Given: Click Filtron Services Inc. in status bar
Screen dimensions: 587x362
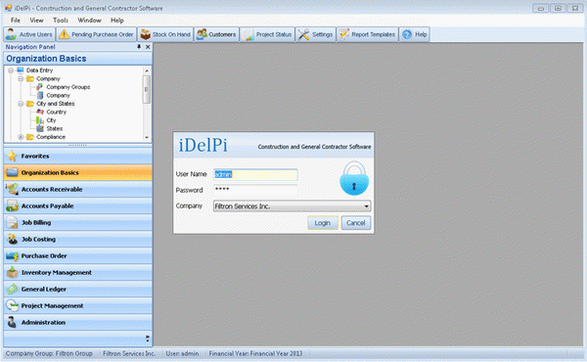Looking at the screenshot, I should click(129, 353).
